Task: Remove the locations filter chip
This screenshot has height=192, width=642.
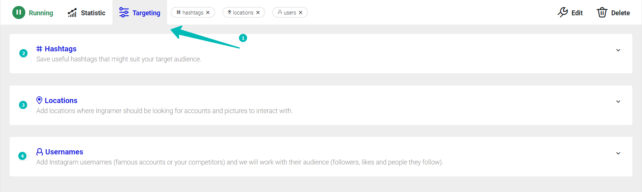Action: [258, 13]
